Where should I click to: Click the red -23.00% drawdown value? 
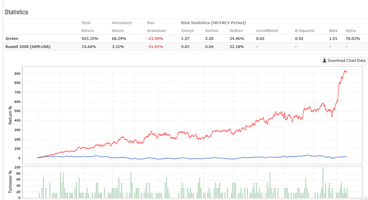coord(155,38)
